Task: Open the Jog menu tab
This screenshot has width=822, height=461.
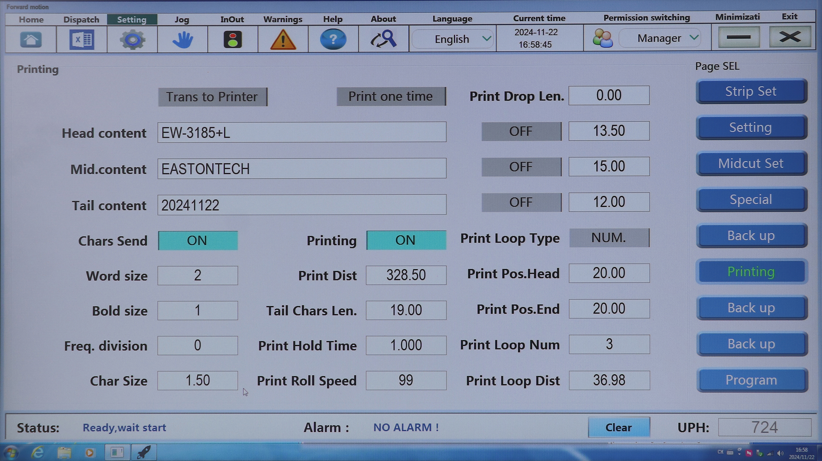Action: (182, 19)
